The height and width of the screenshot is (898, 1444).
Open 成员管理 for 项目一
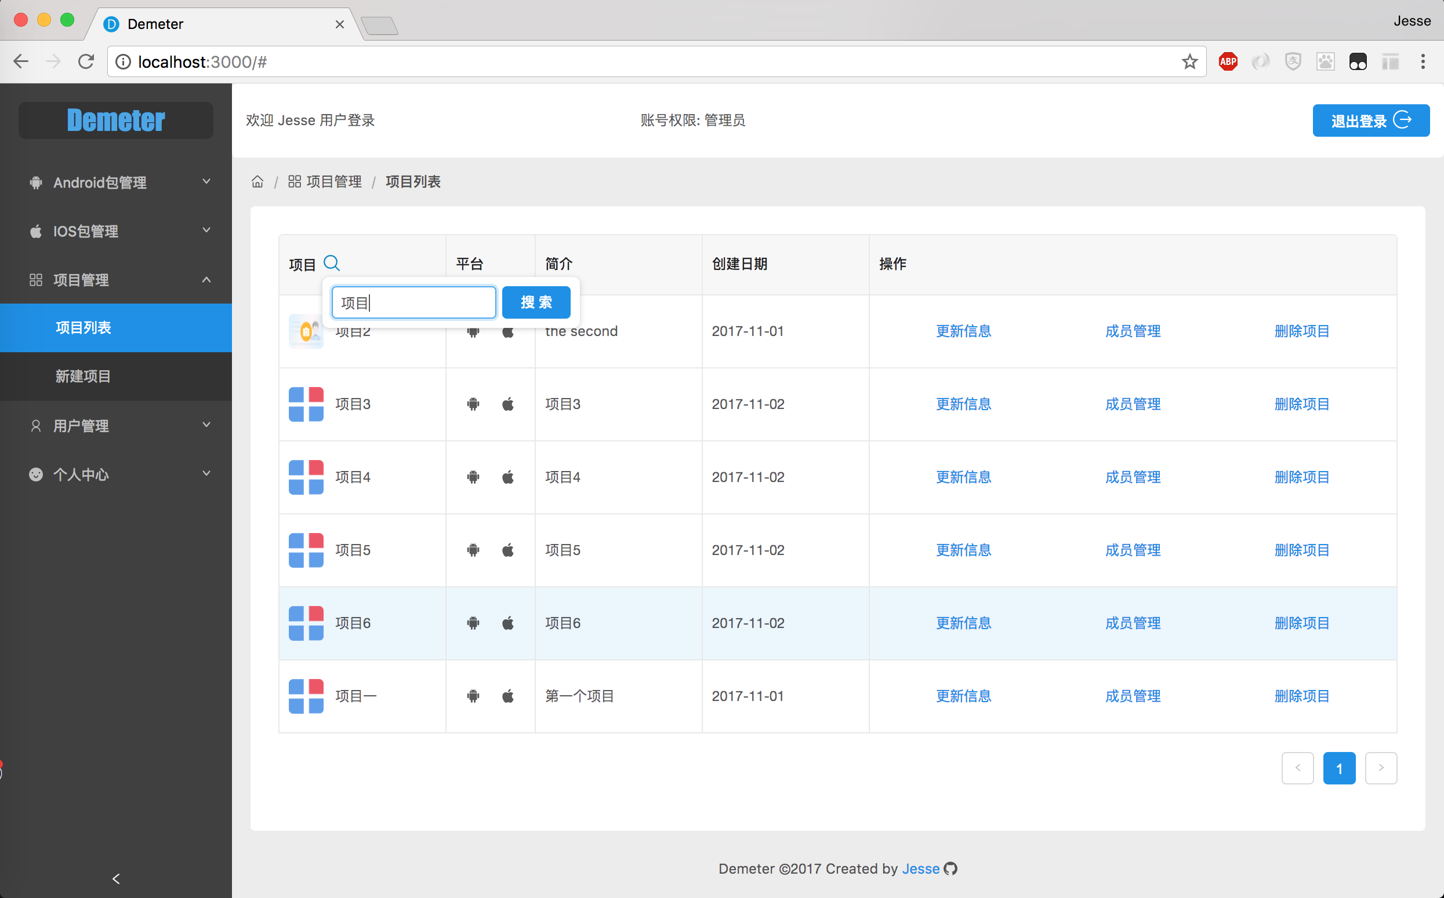(1133, 696)
